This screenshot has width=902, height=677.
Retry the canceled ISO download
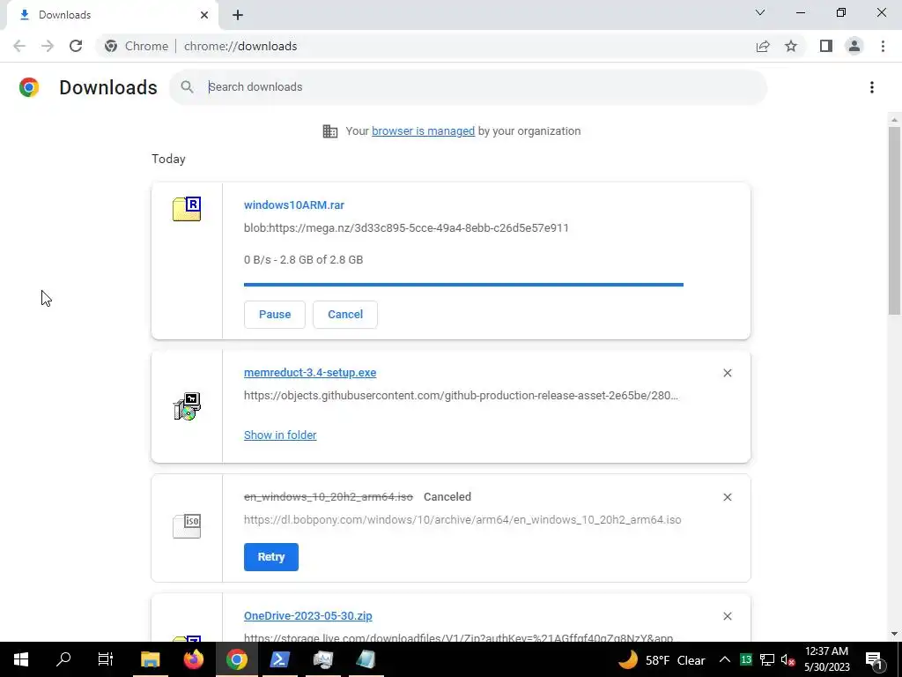(271, 557)
